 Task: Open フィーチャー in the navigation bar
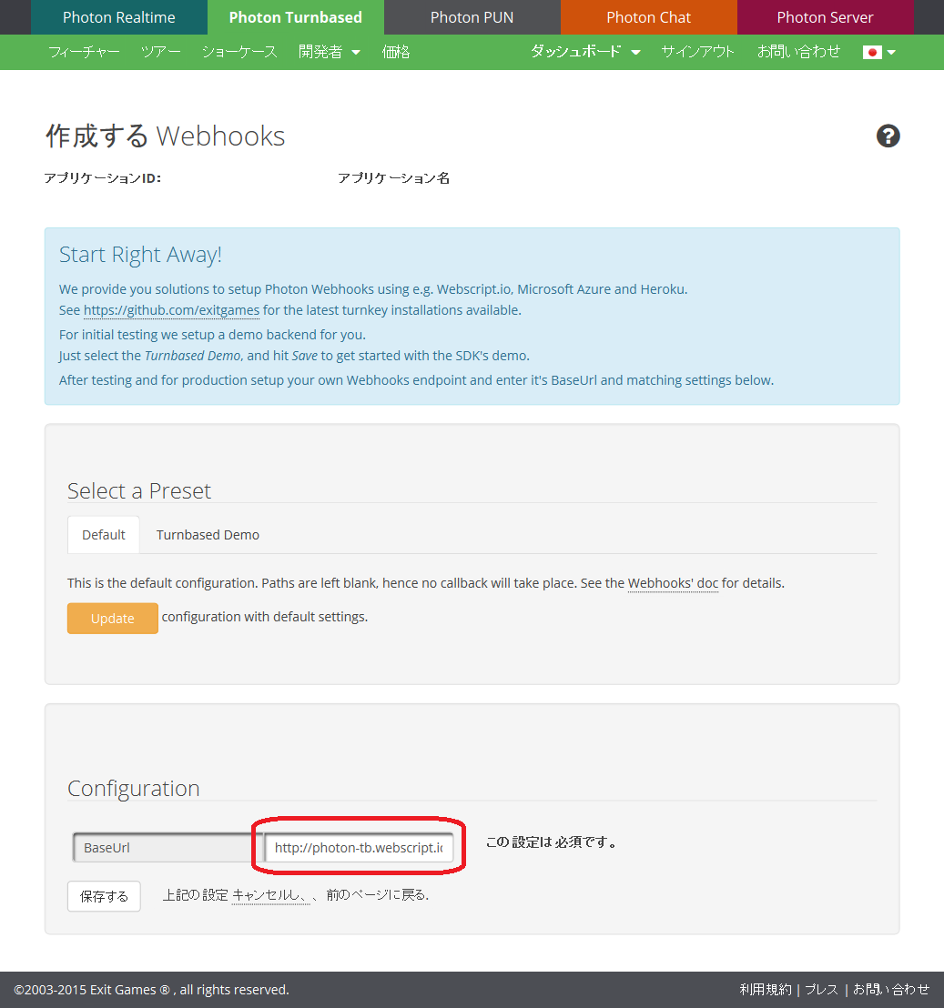(85, 52)
